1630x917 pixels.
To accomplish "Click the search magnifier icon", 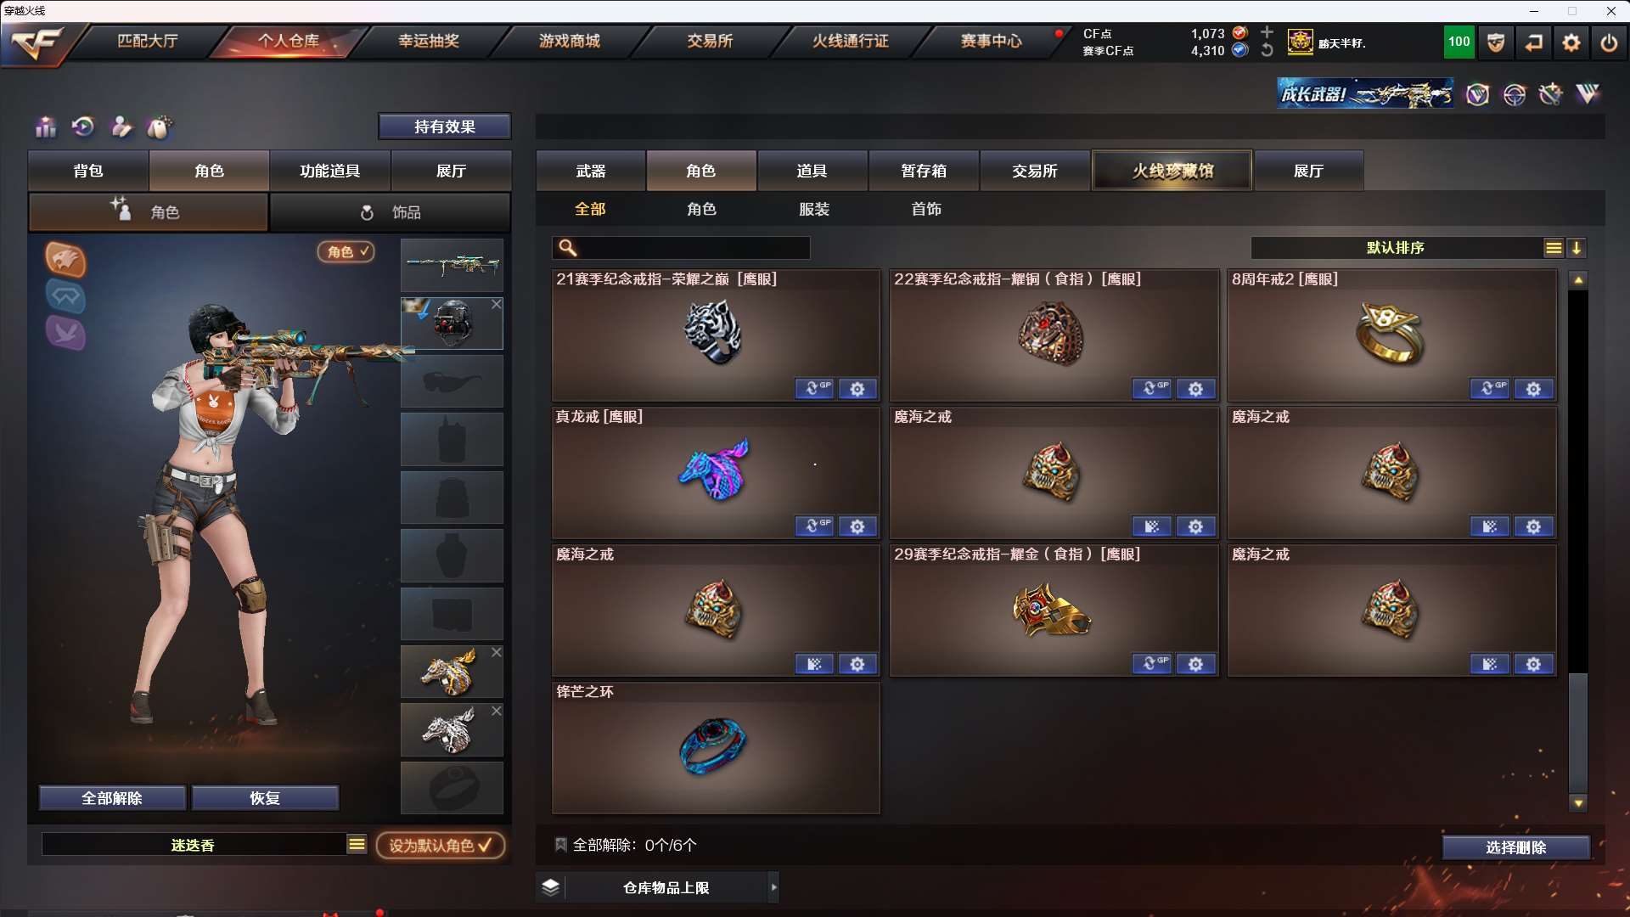I will tap(568, 248).
